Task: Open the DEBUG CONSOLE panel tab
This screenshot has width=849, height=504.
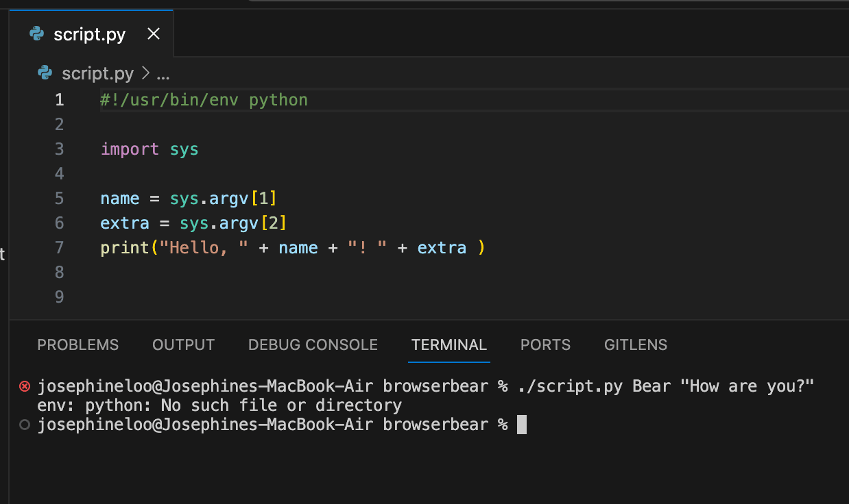Action: point(313,345)
